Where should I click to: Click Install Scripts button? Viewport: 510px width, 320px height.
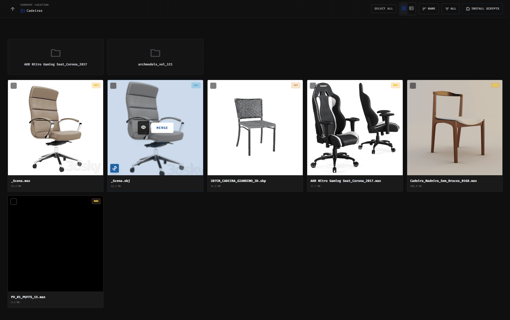[x=482, y=9]
